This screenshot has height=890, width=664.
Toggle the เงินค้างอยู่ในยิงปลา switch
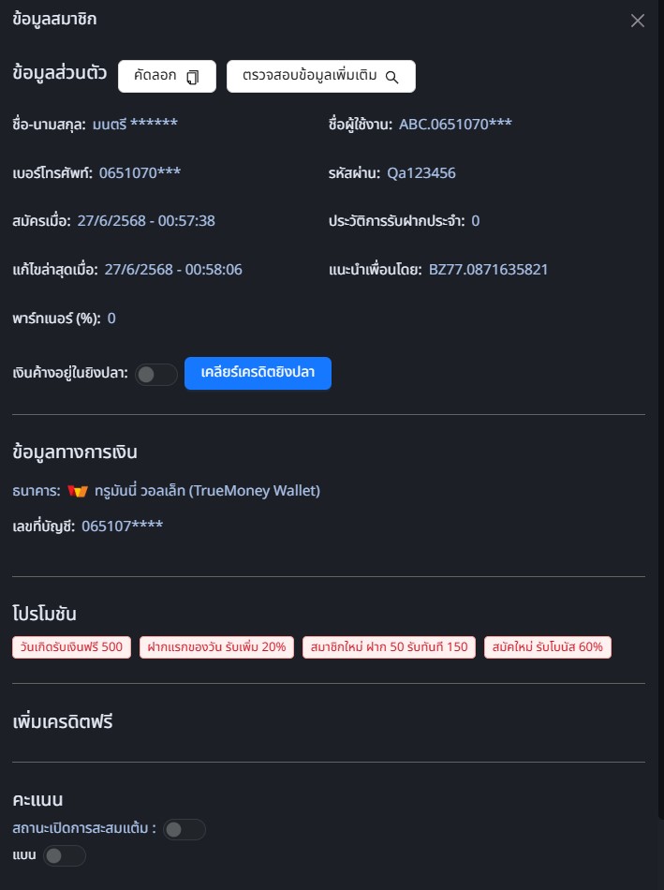tap(156, 375)
